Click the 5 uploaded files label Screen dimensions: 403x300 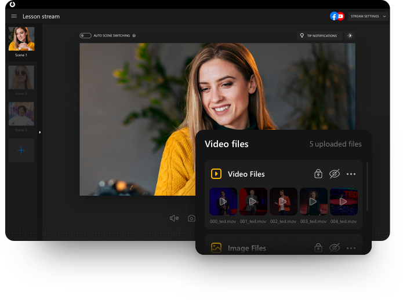(335, 144)
